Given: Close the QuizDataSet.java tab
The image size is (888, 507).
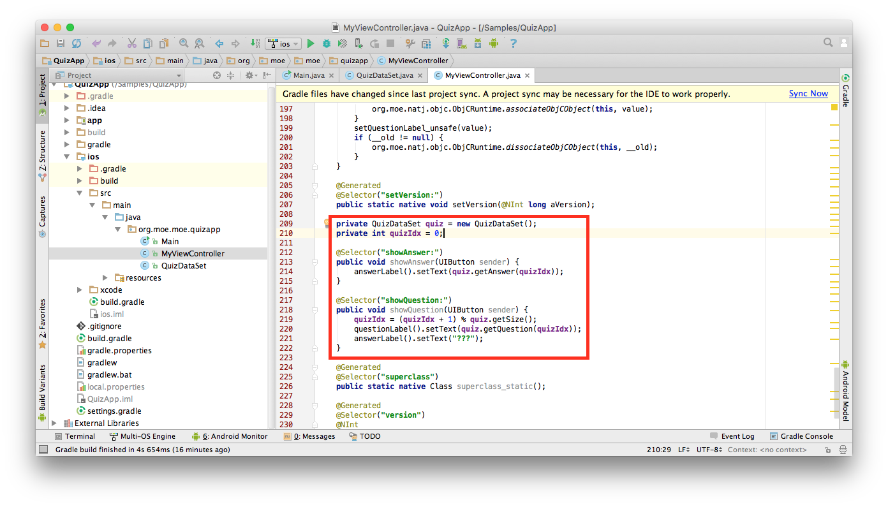Looking at the screenshot, I should tap(421, 75).
